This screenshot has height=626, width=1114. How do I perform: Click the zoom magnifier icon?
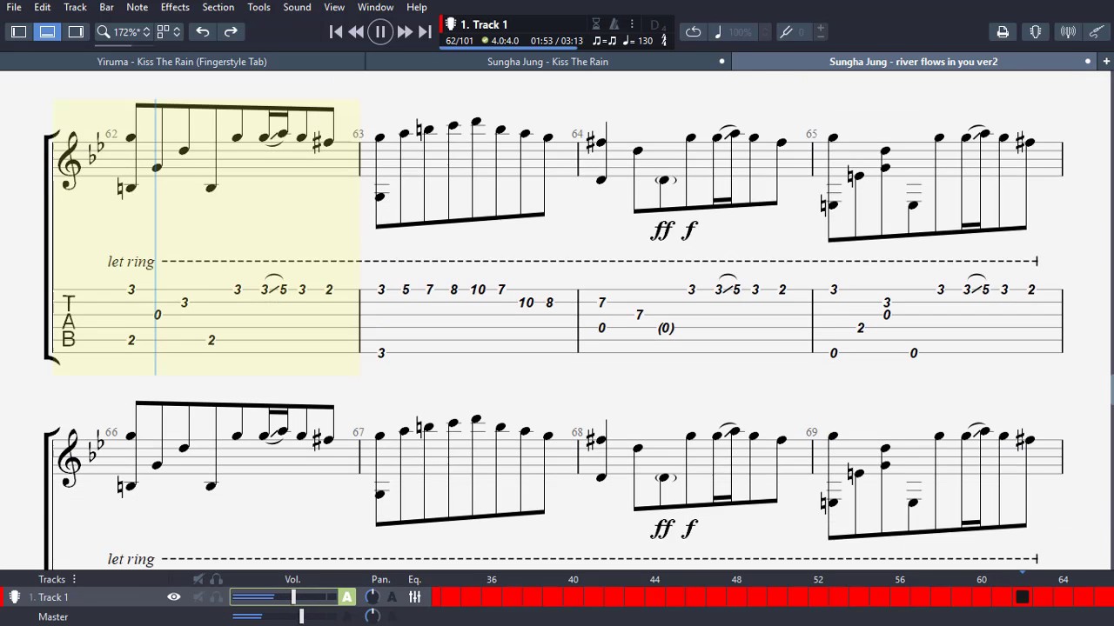click(103, 31)
